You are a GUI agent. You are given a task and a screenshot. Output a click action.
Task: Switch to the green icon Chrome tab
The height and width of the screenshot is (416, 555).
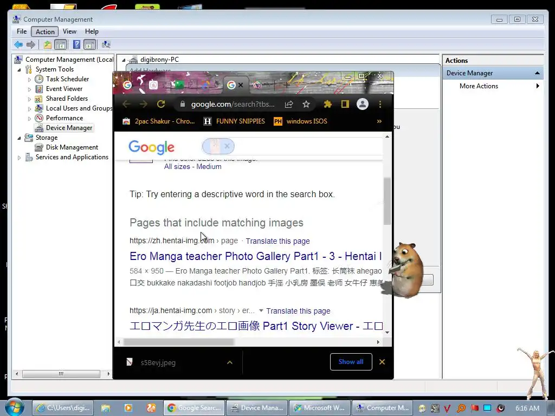click(179, 85)
